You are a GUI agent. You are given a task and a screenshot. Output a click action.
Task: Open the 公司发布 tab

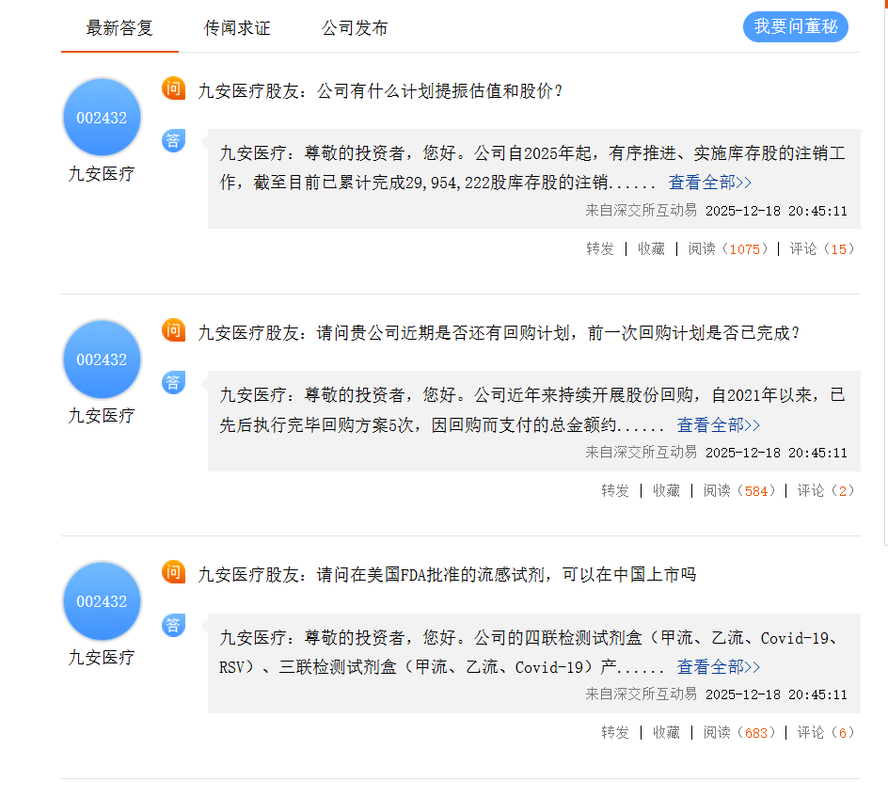[x=355, y=27]
